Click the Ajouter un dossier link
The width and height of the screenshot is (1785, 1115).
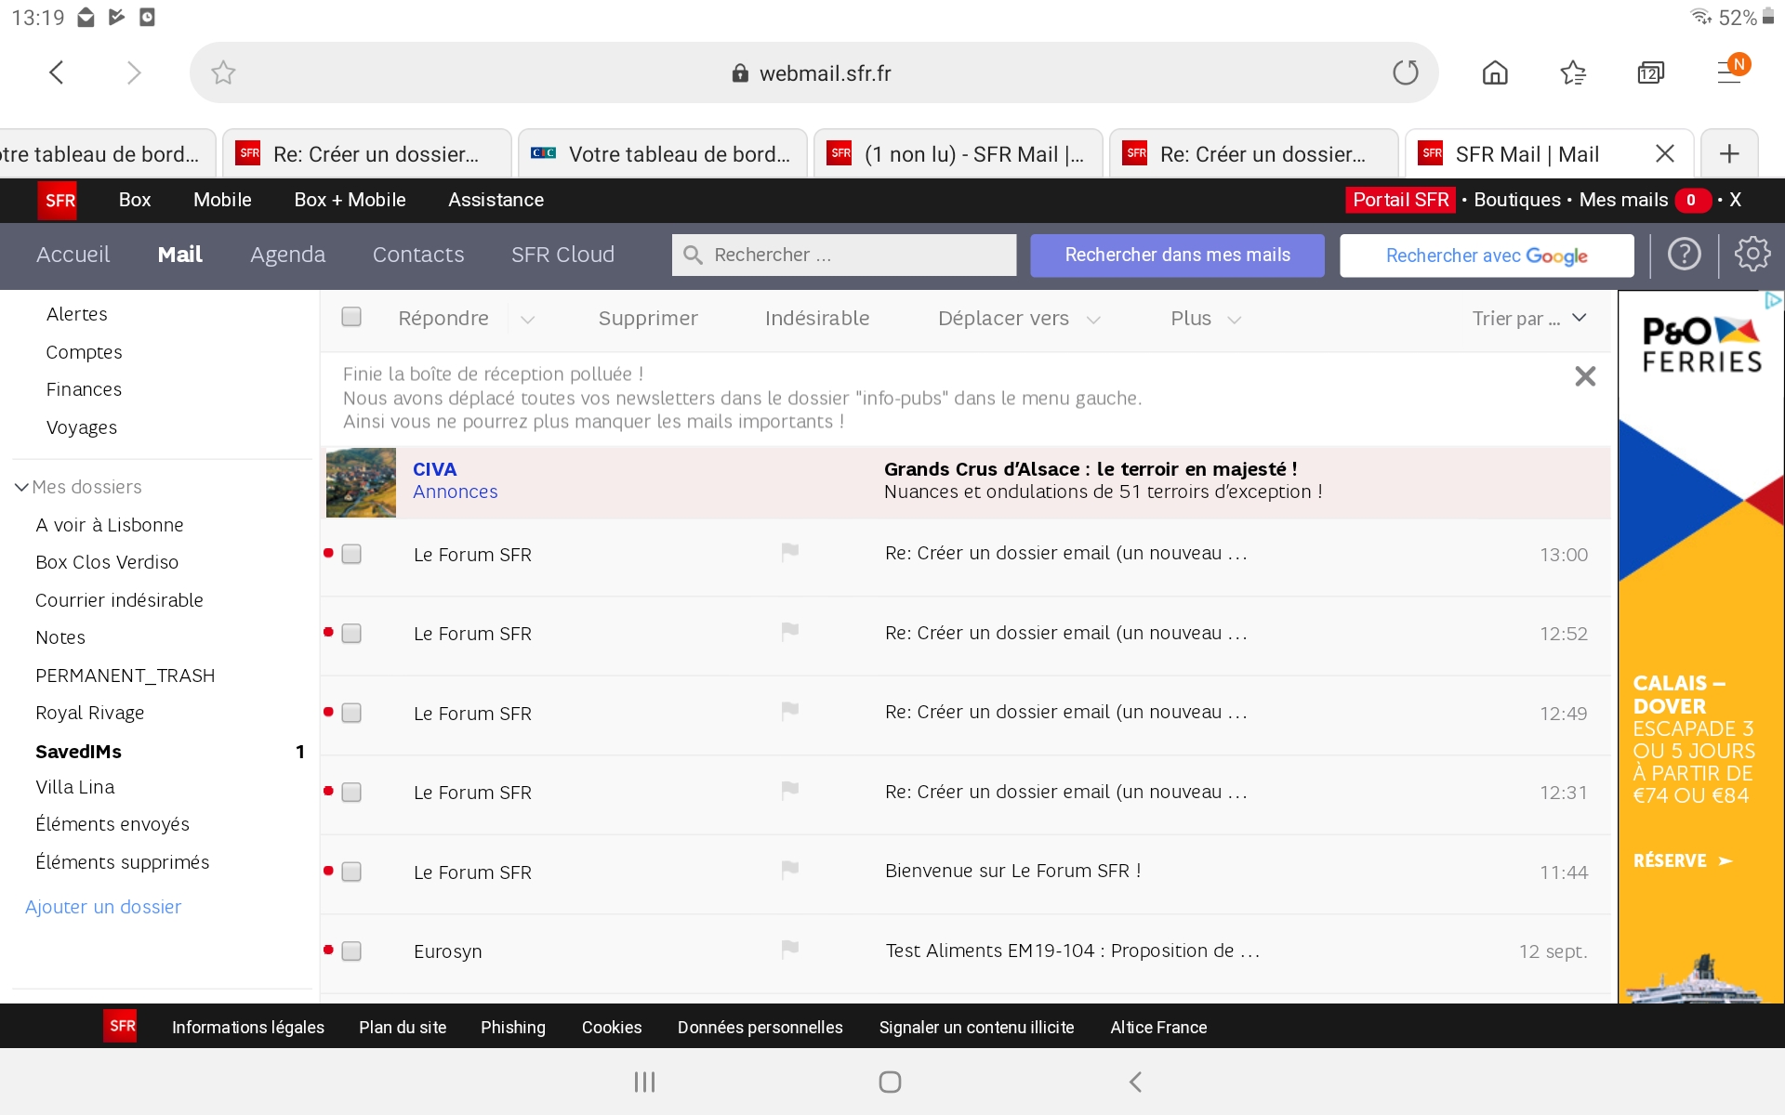[x=102, y=907]
